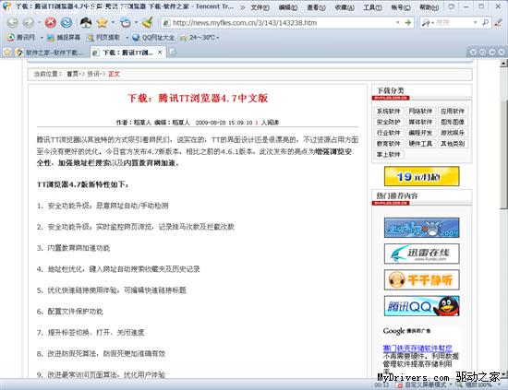The height and width of the screenshot is (390, 508).
Task: Click the QQ网址大全 bookmark
Action: point(154,38)
